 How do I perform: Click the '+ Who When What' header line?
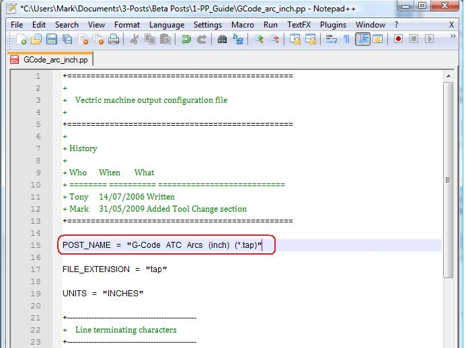click(108, 173)
